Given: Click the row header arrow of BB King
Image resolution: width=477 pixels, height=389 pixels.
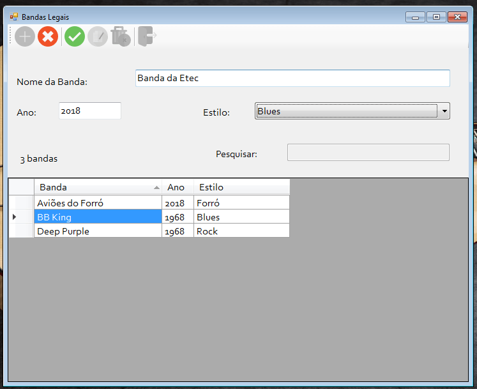Looking at the screenshot, I should [21, 217].
